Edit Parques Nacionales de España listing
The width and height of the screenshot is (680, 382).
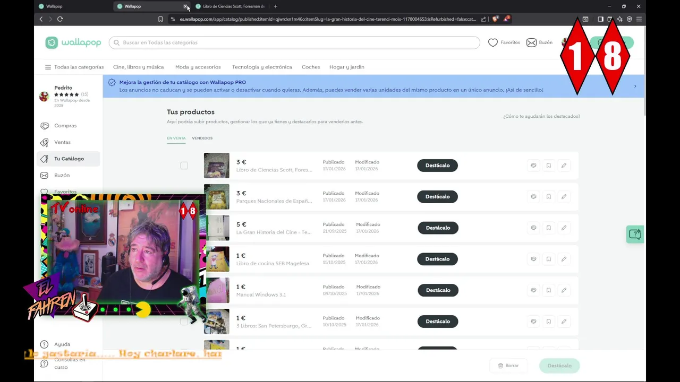tap(564, 197)
